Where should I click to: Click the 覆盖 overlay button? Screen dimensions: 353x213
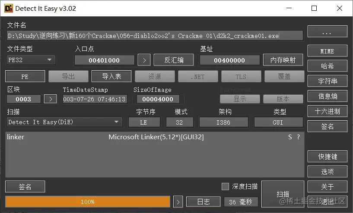pos(285,76)
